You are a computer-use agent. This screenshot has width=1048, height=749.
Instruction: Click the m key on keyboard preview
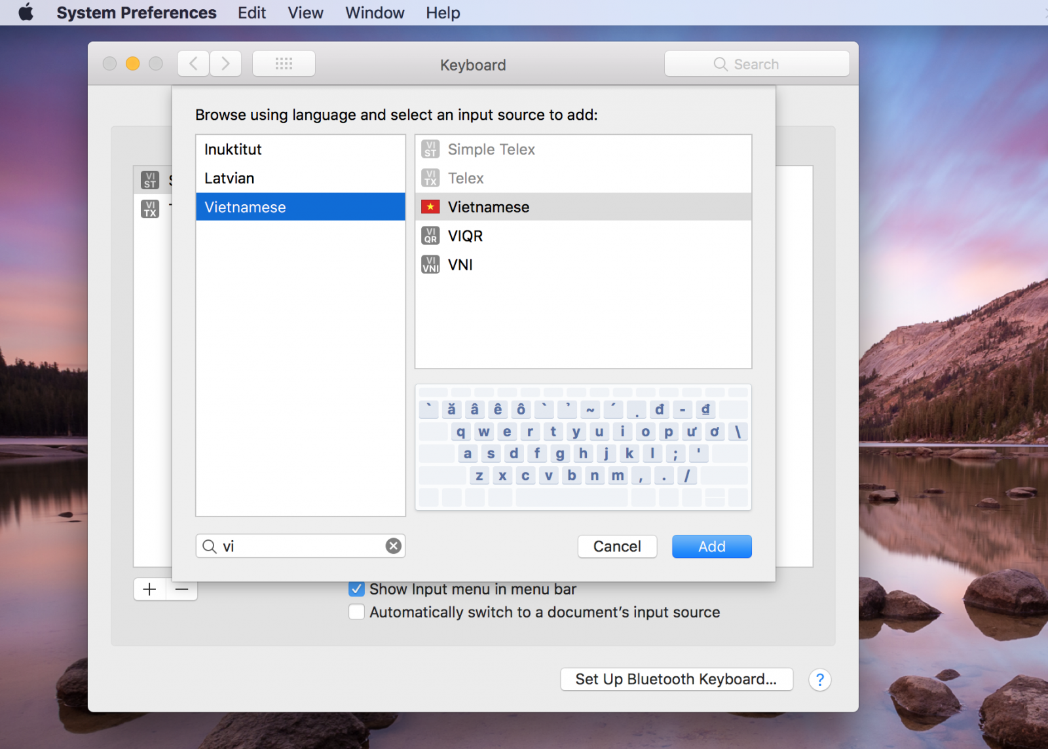click(x=618, y=475)
